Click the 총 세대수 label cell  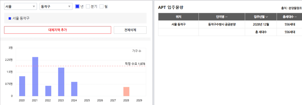(x=261, y=32)
